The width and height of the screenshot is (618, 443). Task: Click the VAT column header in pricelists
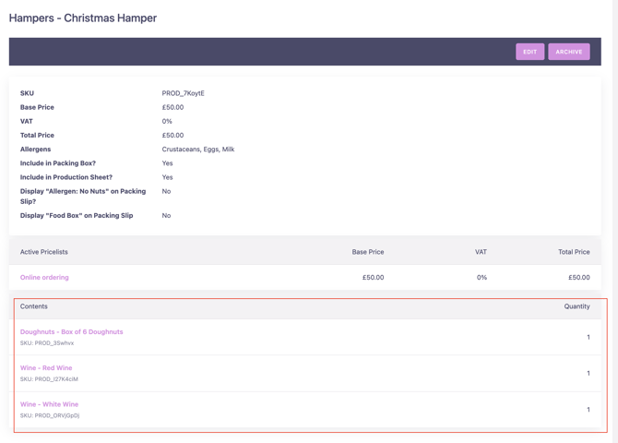pos(481,252)
